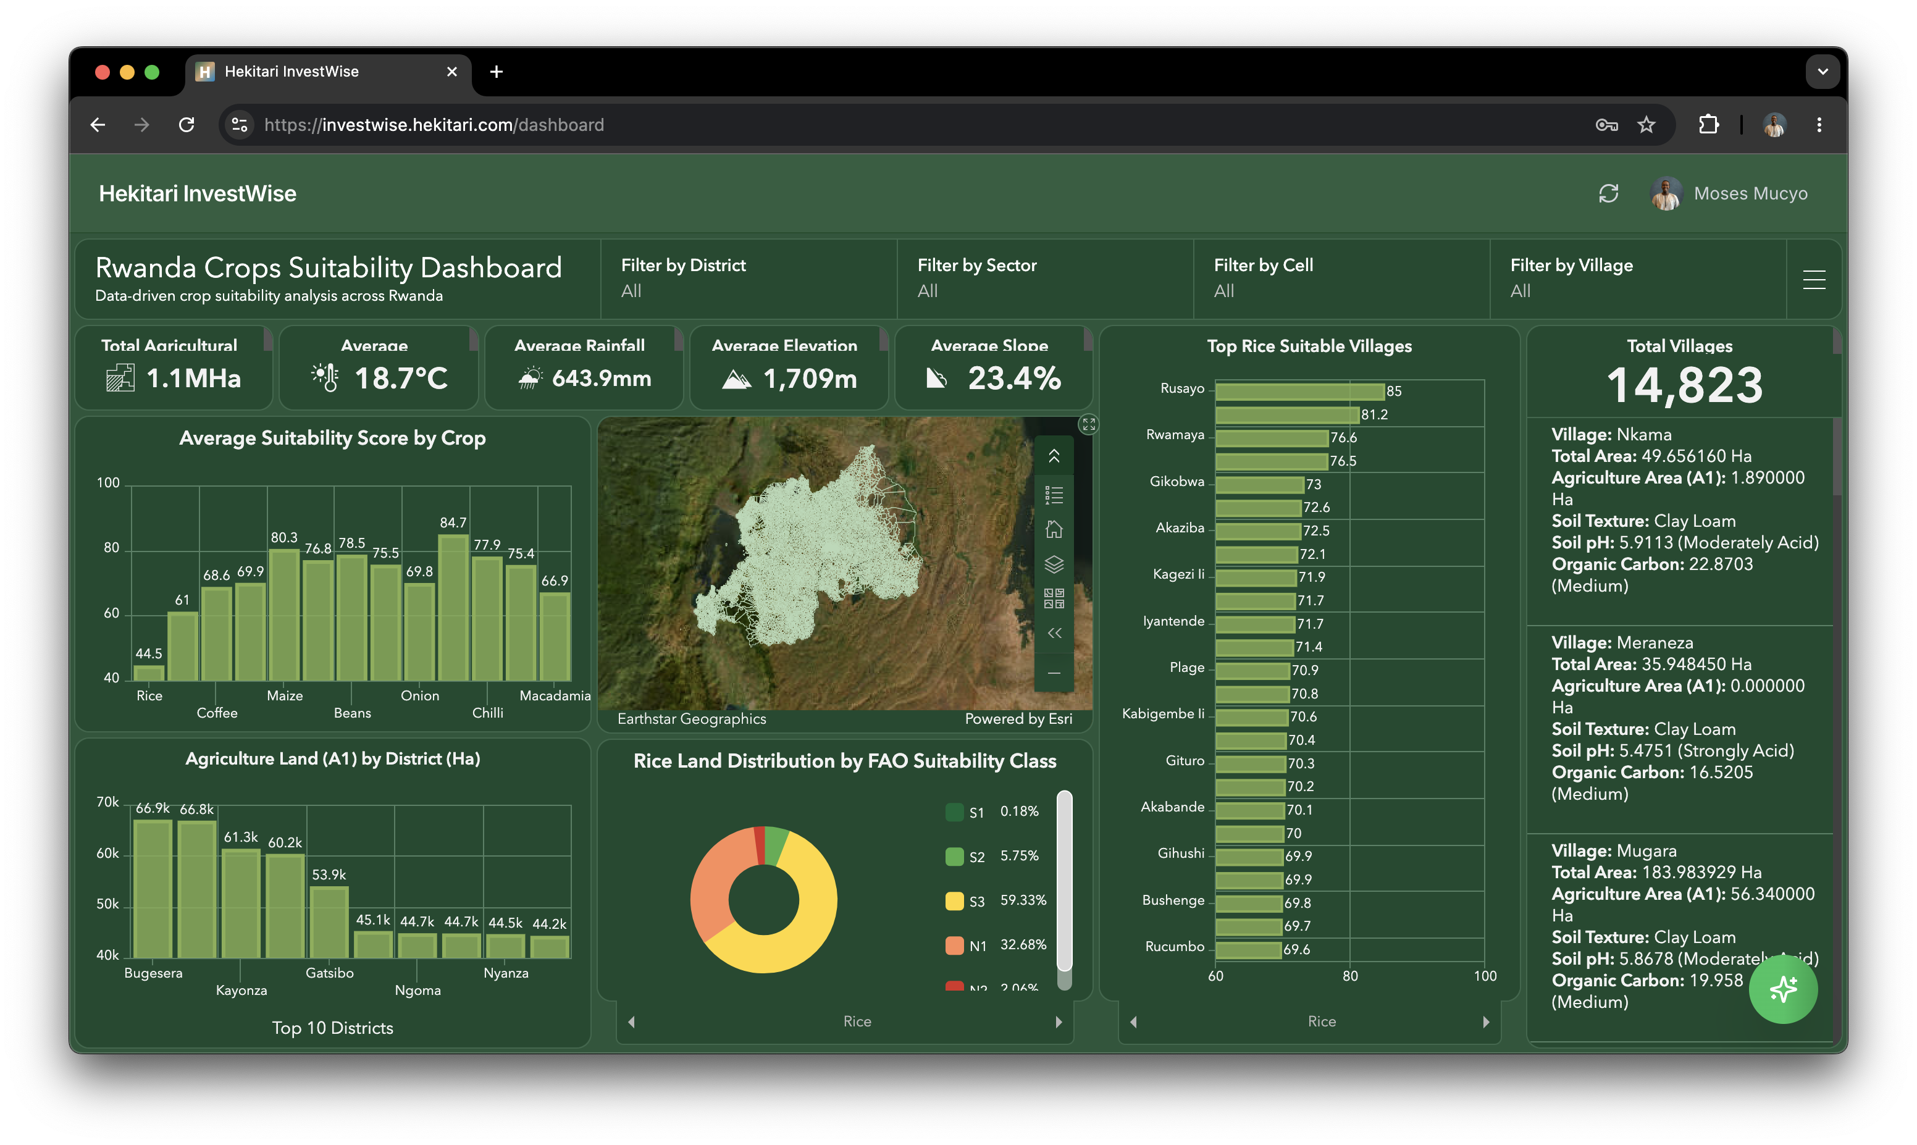Open Chrome three-dot menu
Viewport: 1917px width, 1145px height.
(1818, 125)
